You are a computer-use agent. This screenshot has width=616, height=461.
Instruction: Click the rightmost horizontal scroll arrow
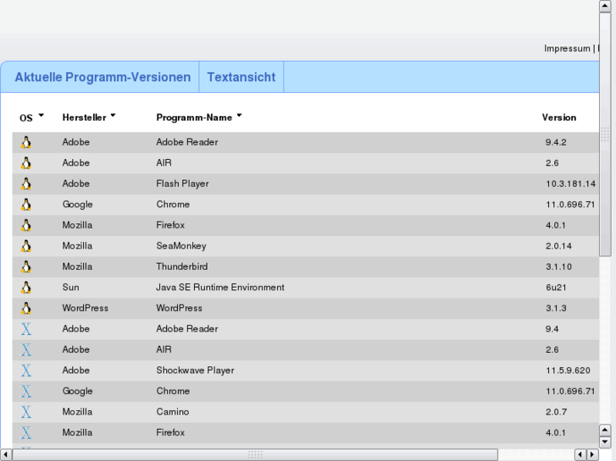(x=593, y=455)
